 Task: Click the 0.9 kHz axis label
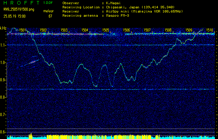pos(3,80)
